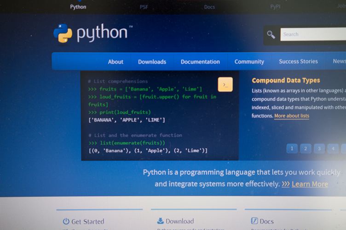Open the Community menu

pos(249,62)
